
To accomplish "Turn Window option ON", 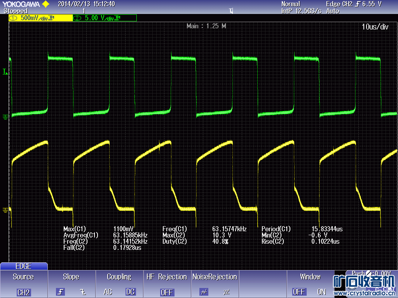I will [x=321, y=292].
